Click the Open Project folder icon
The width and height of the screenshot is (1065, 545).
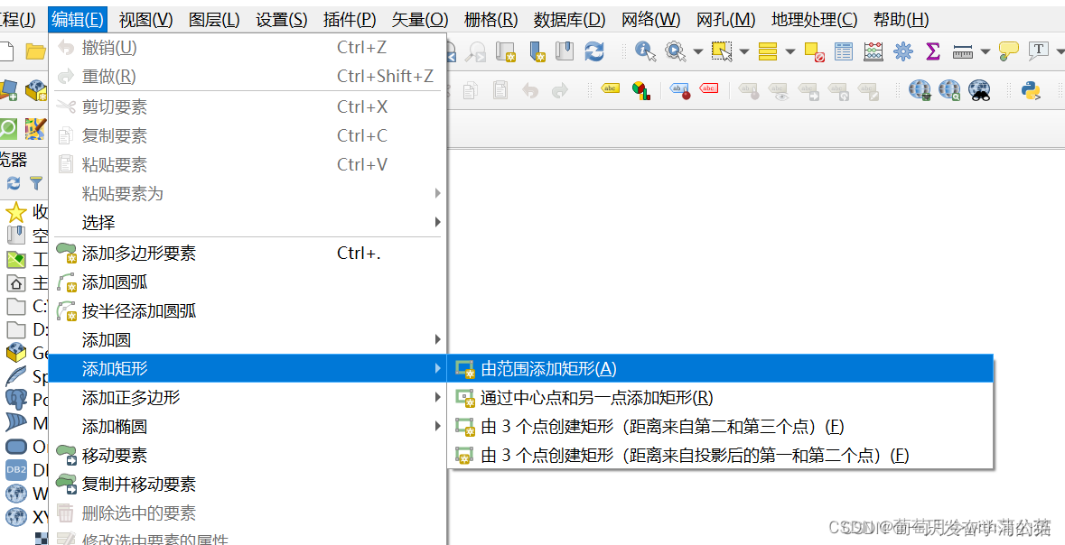coord(35,51)
